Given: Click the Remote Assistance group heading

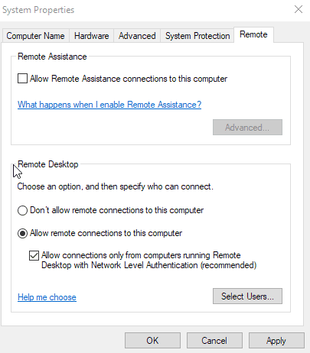Looking at the screenshot, I should 52,57.
